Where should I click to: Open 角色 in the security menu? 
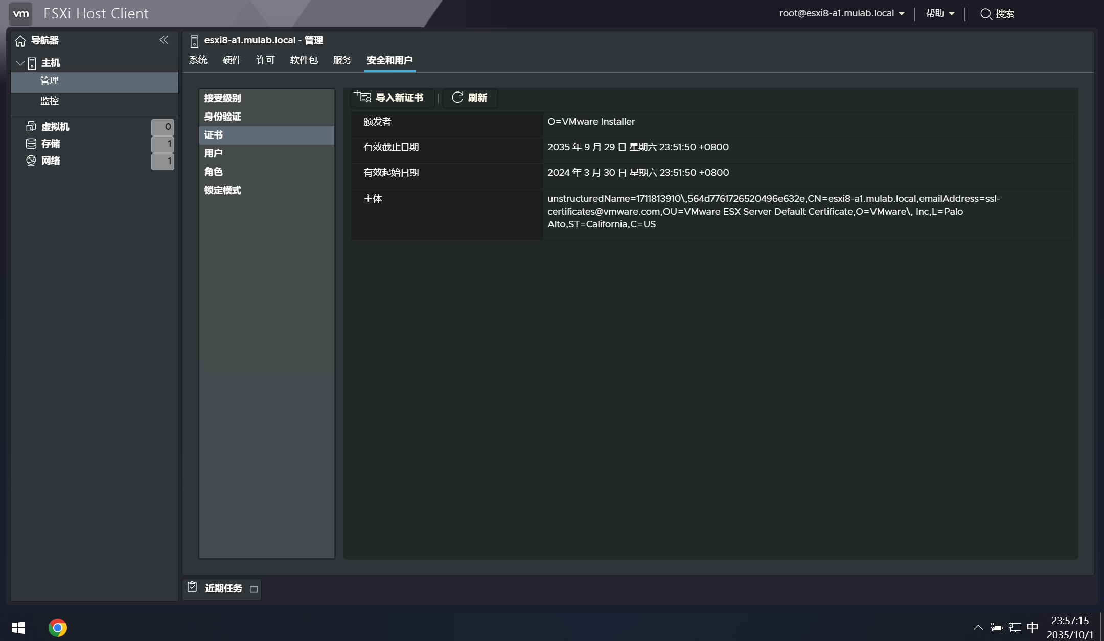coord(267,172)
